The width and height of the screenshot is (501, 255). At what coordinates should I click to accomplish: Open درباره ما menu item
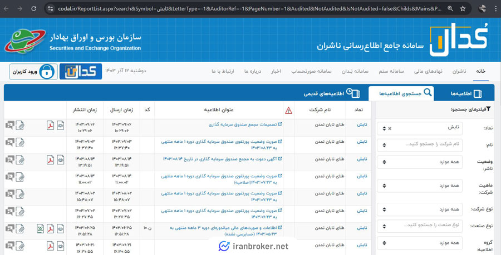253,72
